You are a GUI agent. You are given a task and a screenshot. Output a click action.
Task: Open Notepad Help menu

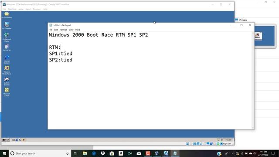coord(78,30)
